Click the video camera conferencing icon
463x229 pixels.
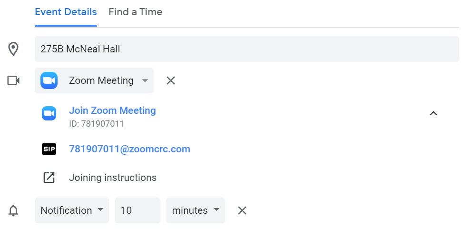(13, 80)
